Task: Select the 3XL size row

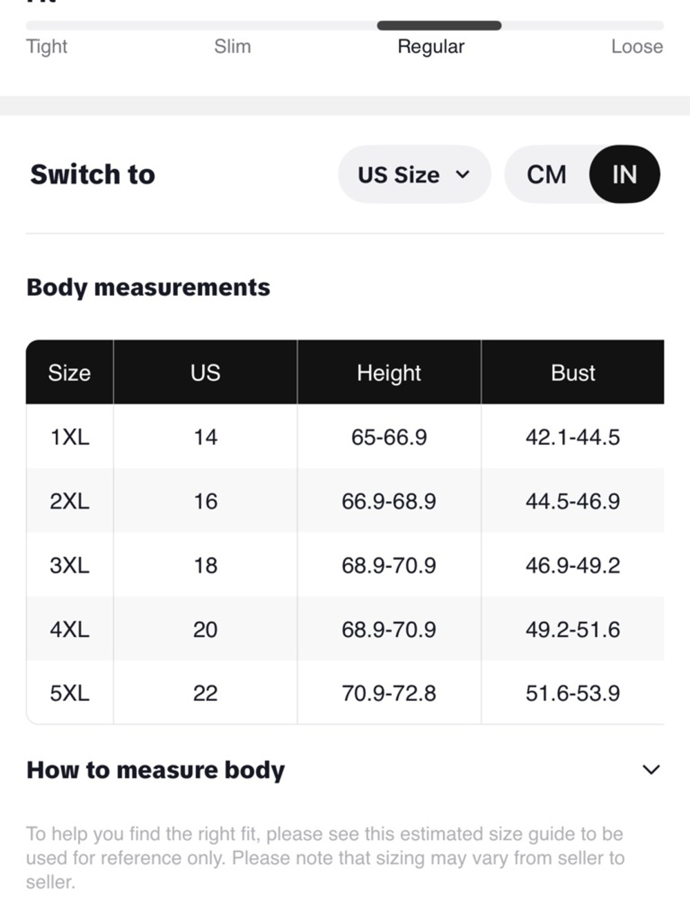Action: [x=345, y=565]
